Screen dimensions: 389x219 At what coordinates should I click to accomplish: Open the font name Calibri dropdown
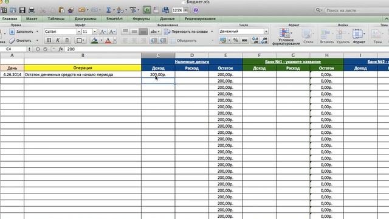[79, 32]
